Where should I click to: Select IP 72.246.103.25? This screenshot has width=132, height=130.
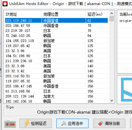click(18, 36)
